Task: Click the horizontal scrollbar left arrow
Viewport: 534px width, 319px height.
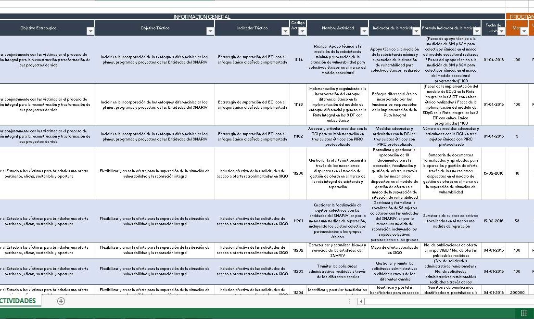Action: coord(361,301)
